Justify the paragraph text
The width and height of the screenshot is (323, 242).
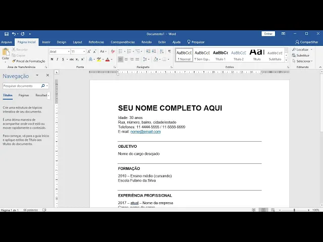tap(137, 59)
